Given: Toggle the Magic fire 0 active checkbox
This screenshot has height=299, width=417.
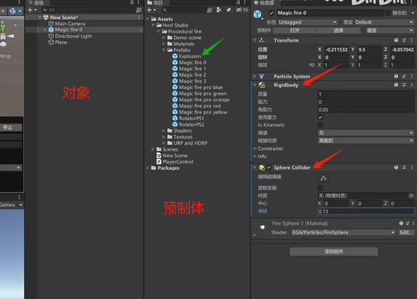Looking at the screenshot, I should (x=271, y=13).
